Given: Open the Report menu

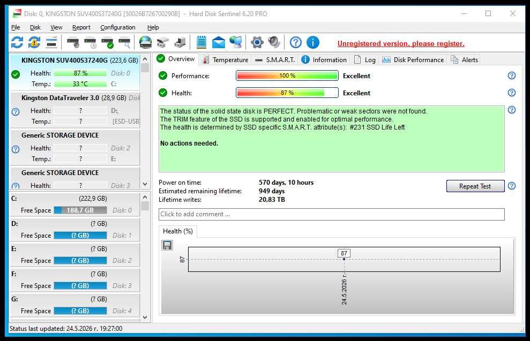Looking at the screenshot, I should 81,27.
